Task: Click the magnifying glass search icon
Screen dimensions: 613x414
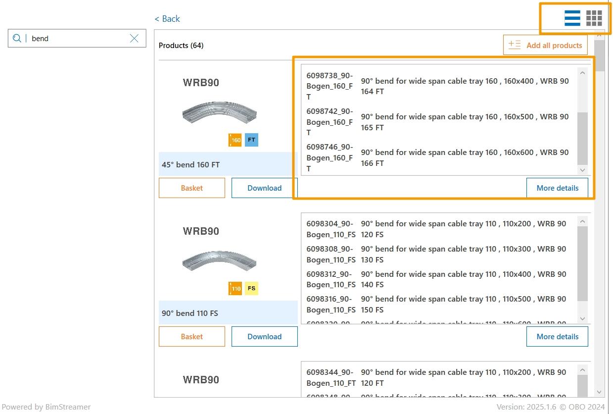Action: [x=17, y=39]
